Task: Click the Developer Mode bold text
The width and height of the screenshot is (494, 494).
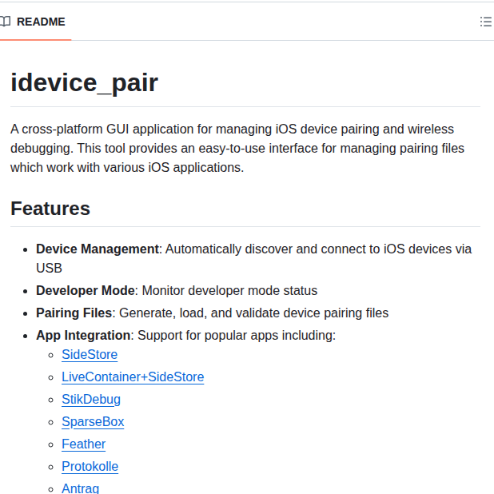Action: point(86,291)
